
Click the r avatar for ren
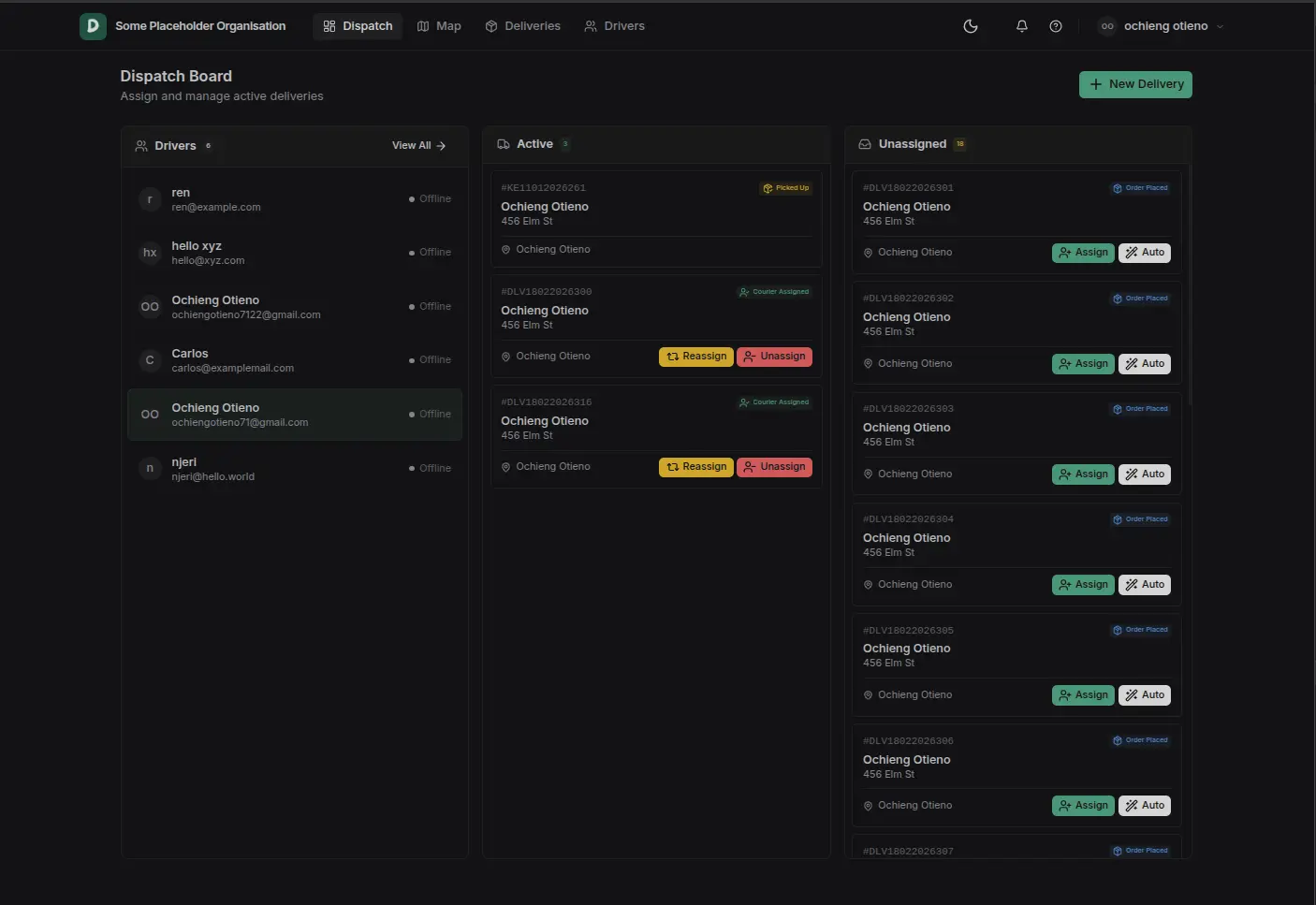click(150, 199)
